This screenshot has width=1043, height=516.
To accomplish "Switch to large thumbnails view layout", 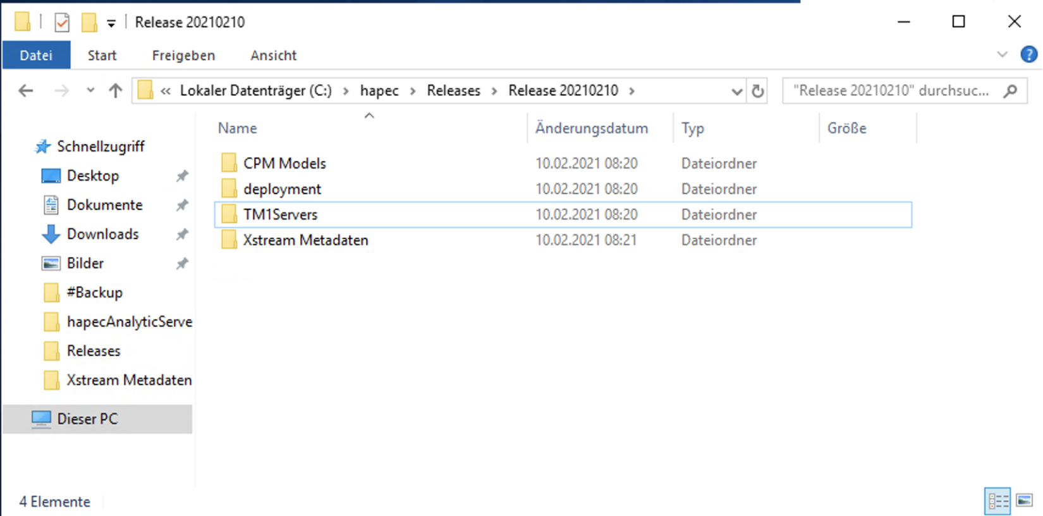I will pyautogui.click(x=1024, y=501).
